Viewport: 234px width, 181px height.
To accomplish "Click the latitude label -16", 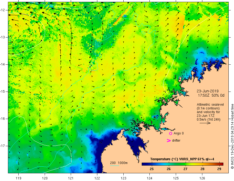I will (x=3, y=119).
